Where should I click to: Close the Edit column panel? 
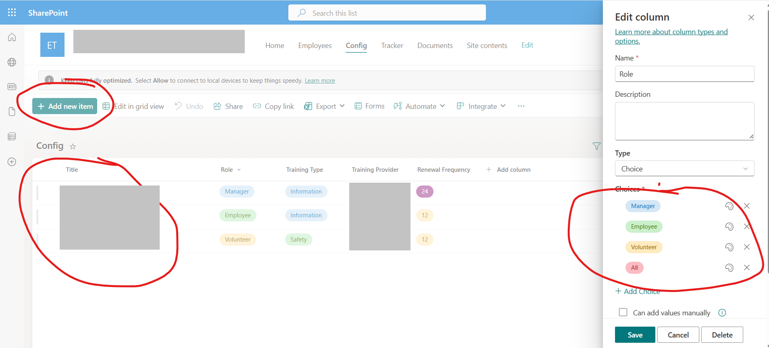(x=751, y=17)
